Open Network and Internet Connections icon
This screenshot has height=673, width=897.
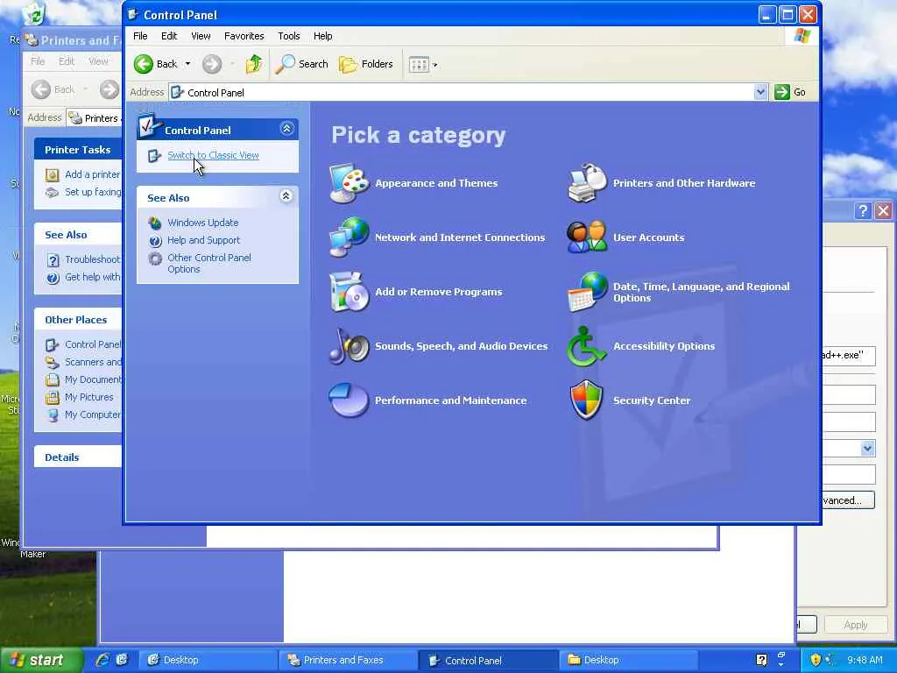coord(349,237)
